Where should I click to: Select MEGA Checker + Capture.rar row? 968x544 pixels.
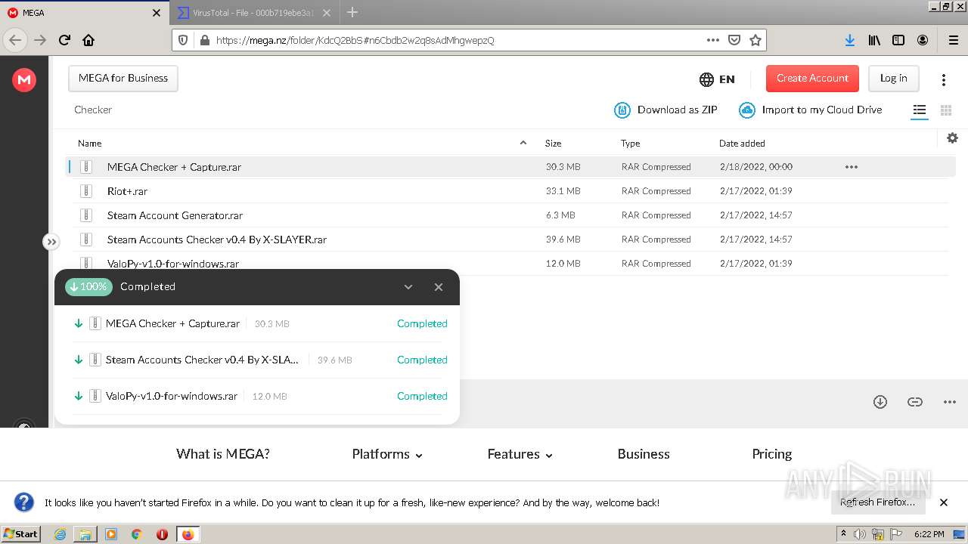510,167
